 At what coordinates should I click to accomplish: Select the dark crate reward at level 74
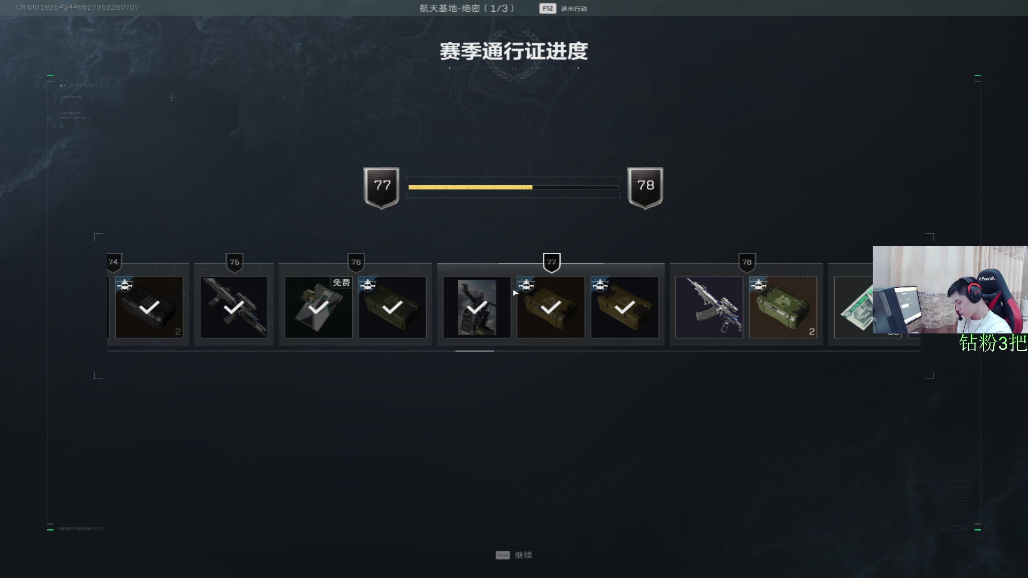tap(149, 307)
